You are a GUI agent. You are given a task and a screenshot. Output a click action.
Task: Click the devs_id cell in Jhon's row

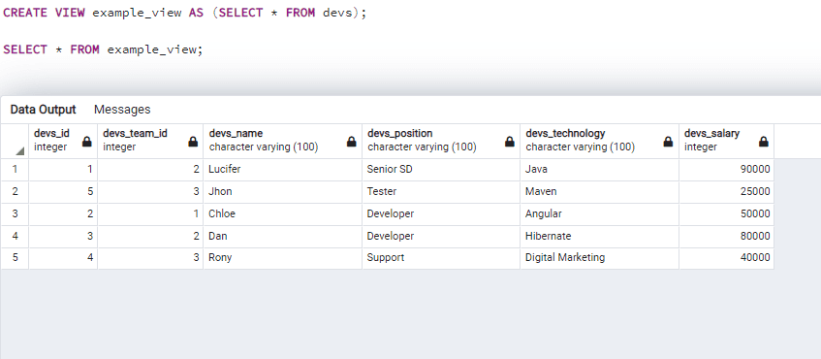[x=63, y=192]
